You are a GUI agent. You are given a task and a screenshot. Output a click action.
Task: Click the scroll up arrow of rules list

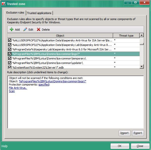141,35
